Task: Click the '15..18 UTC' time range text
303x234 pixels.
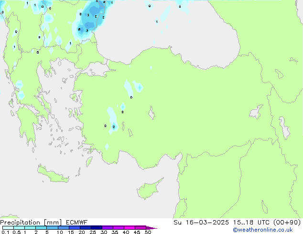Action: pyautogui.click(x=251, y=223)
